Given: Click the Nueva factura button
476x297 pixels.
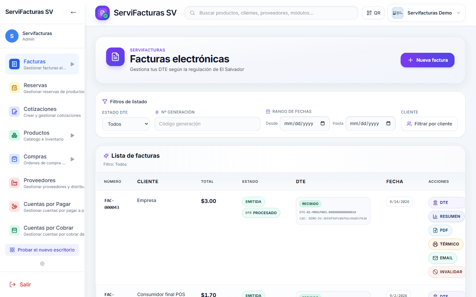Looking at the screenshot, I should pyautogui.click(x=427, y=60).
